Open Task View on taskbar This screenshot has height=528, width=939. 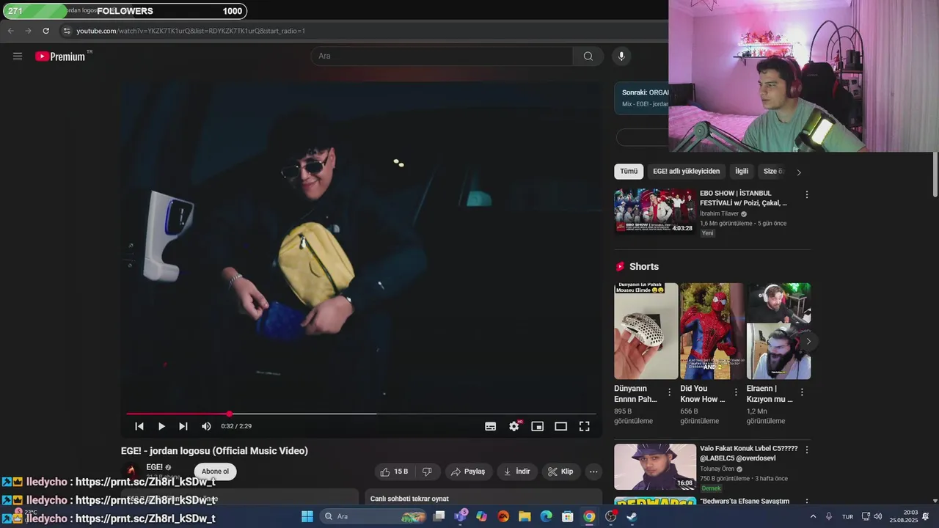click(439, 516)
